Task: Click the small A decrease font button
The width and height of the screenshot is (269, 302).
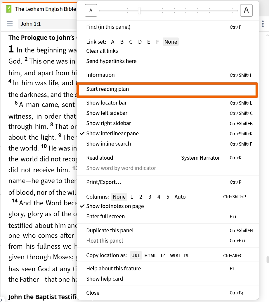Action: (x=91, y=10)
